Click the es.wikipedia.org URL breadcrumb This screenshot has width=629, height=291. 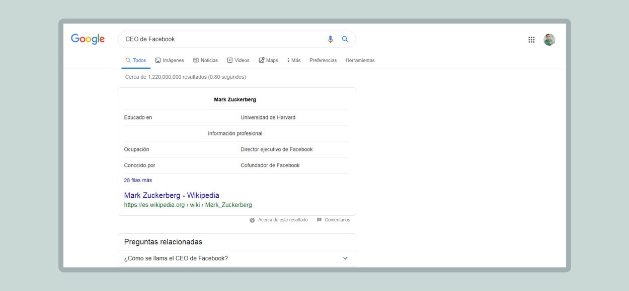click(x=188, y=205)
